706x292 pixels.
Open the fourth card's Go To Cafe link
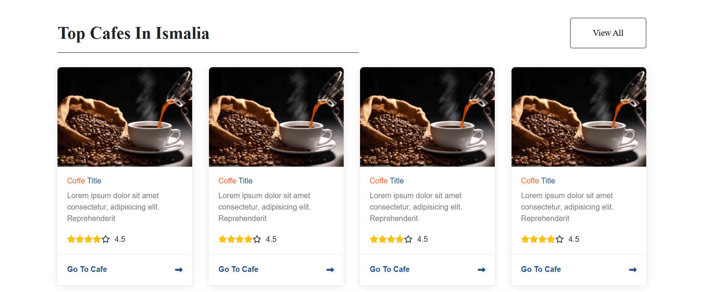tap(541, 269)
